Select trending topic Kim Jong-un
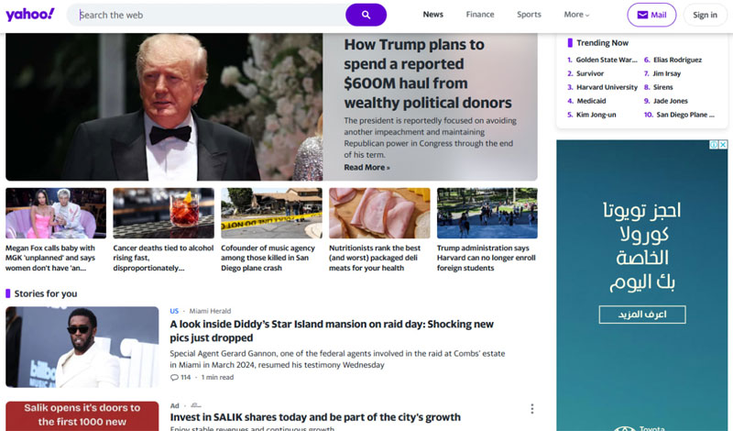The height and width of the screenshot is (431, 733). [596, 115]
